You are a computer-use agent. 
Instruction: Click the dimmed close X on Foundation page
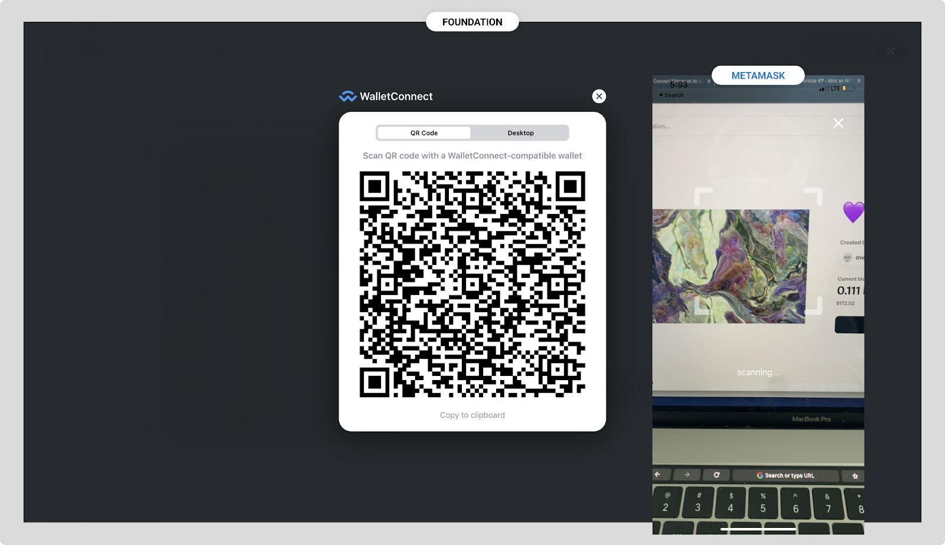891,51
